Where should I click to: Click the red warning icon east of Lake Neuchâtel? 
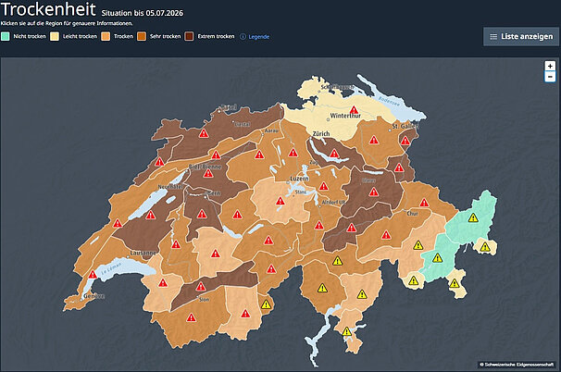pyautogui.click(x=150, y=215)
